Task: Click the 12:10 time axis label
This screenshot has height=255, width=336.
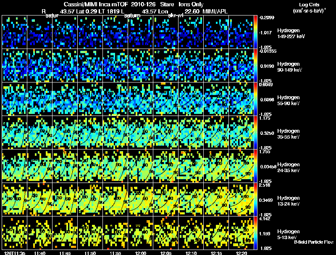Action: (x=191, y=253)
